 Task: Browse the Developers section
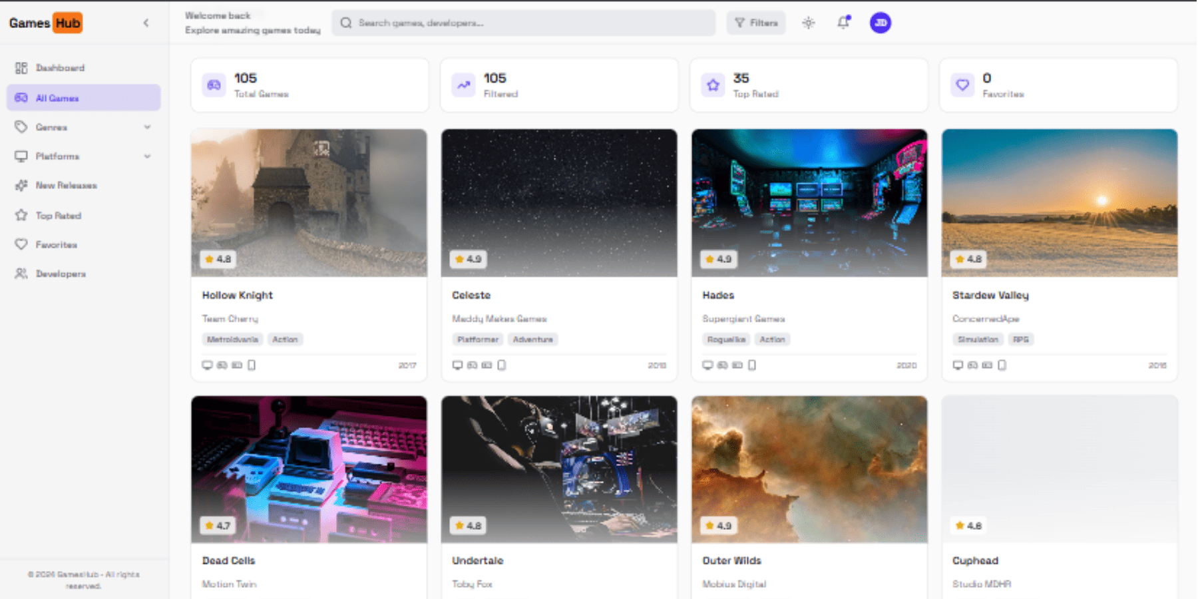(x=60, y=274)
